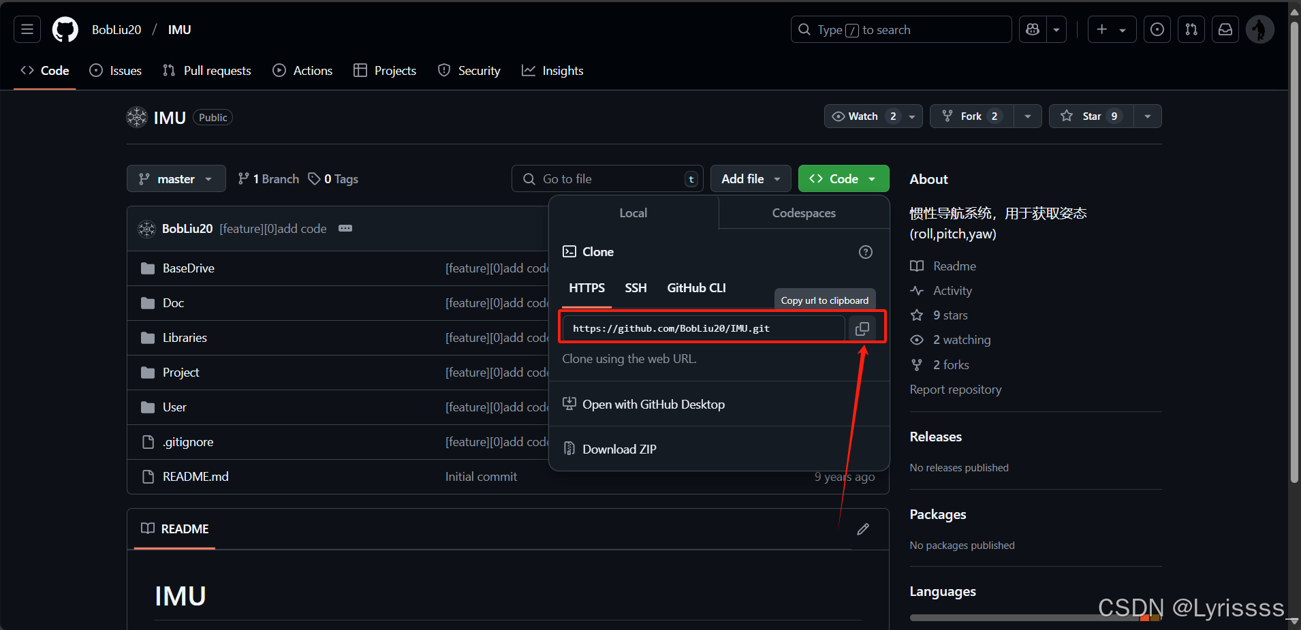Edit README with pencil icon
Screen dimensions: 1301x630
(863, 529)
